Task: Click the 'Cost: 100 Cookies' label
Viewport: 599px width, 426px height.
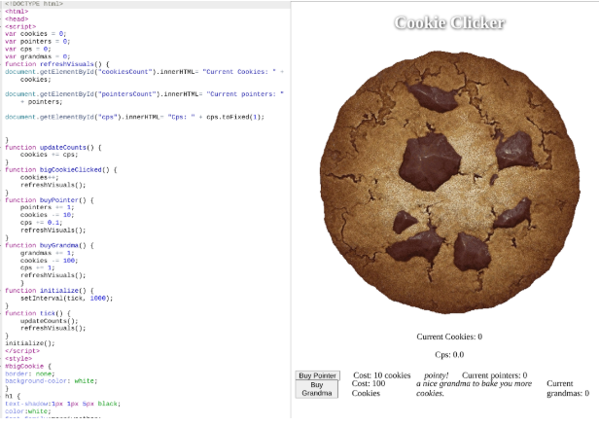Action: pos(369,388)
